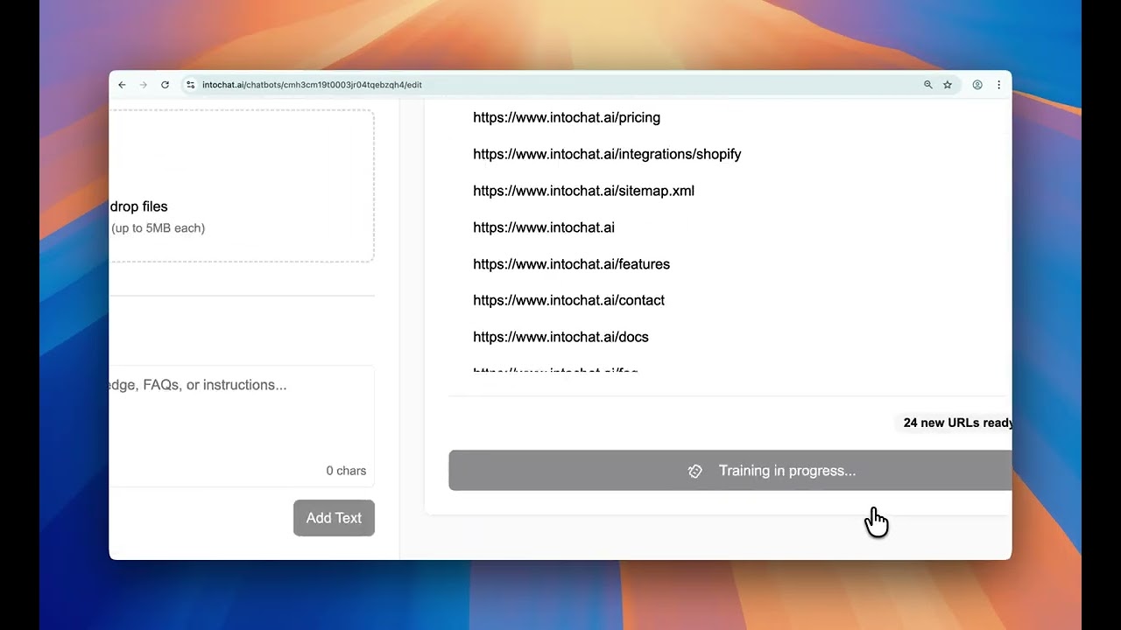The height and width of the screenshot is (630, 1121).
Task: Bookmark this page with the star icon
Action: pos(948,85)
